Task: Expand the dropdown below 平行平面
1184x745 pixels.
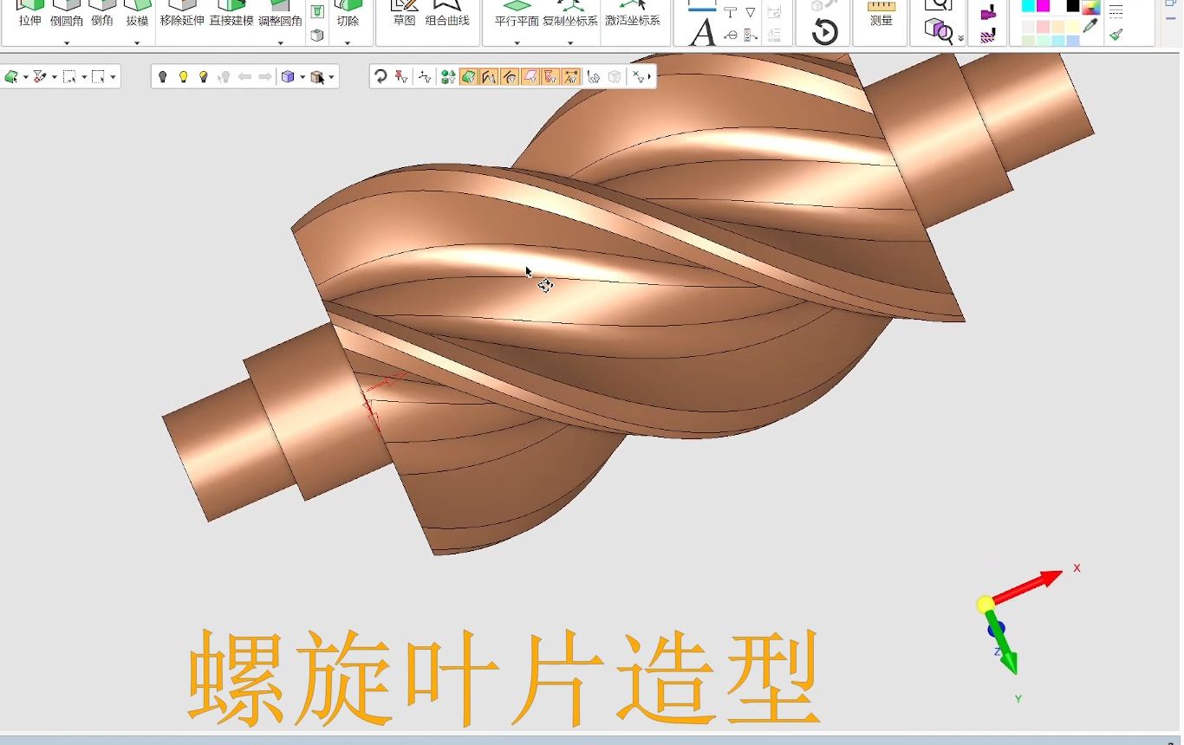Action: (517, 42)
